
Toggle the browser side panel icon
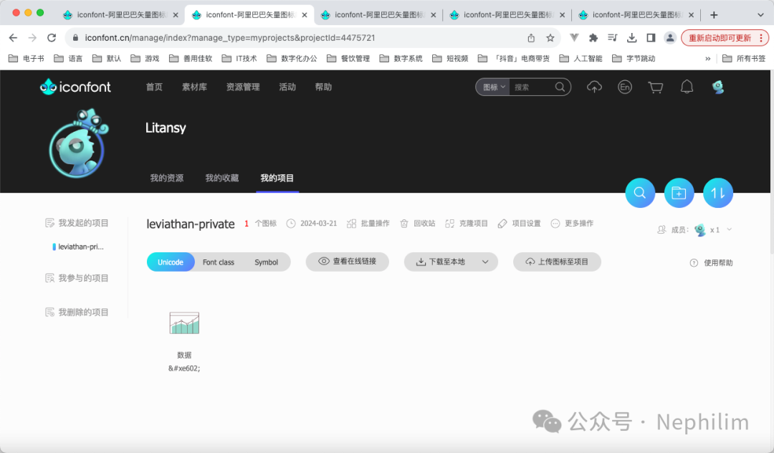651,37
